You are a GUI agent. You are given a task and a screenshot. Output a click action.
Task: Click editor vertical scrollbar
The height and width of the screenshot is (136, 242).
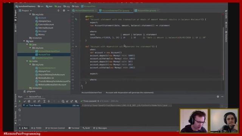[223, 54]
